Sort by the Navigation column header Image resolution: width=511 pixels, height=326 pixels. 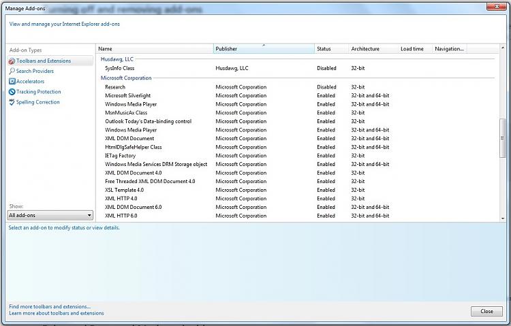450,49
